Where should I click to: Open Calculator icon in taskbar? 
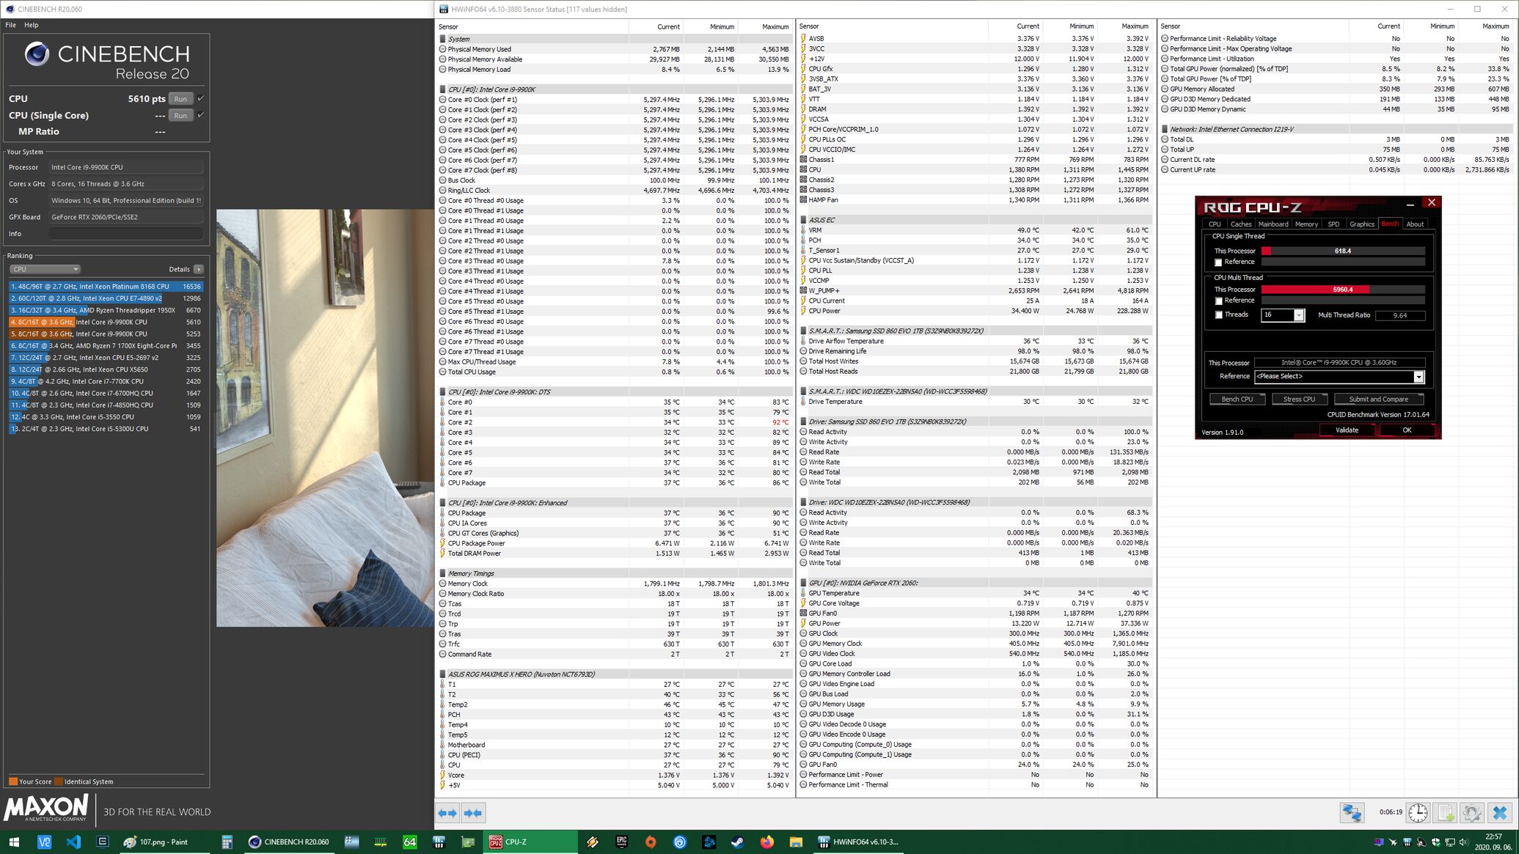[x=227, y=842]
